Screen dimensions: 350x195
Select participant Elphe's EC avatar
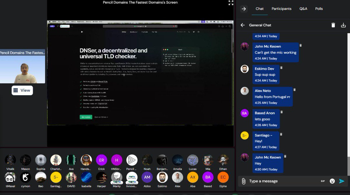[223, 177]
